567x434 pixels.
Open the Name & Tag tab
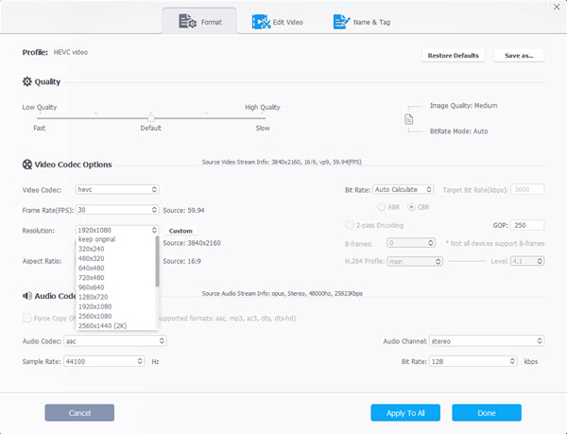(x=361, y=22)
